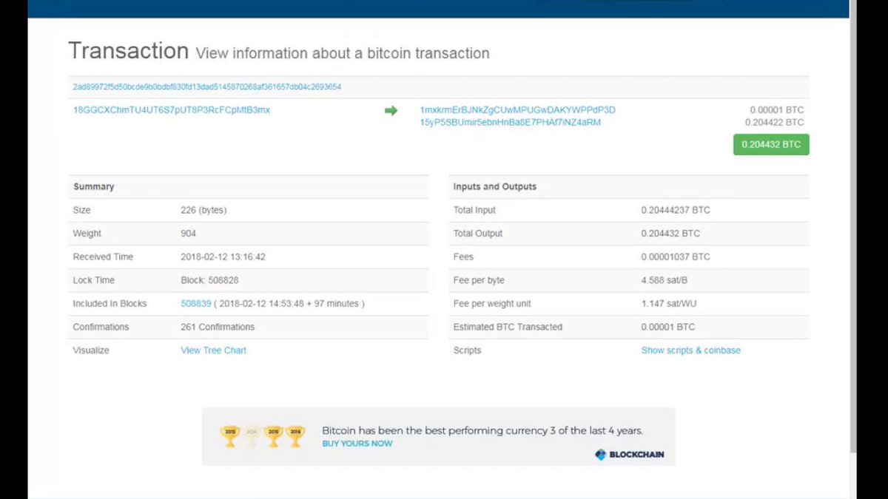888x499 pixels.
Task: Click the 2016 trophy icon
Action: tap(295, 436)
